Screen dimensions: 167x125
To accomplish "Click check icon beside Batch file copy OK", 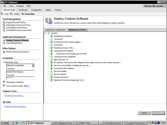I will pyautogui.click(x=52, y=60).
